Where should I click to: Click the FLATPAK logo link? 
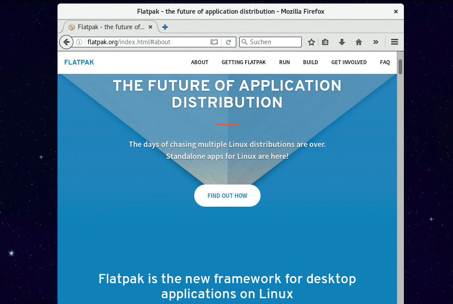coord(79,62)
